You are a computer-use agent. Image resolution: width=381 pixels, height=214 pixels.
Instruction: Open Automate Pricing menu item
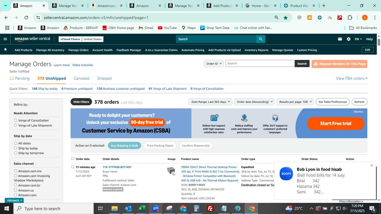pyautogui.click(x=193, y=50)
